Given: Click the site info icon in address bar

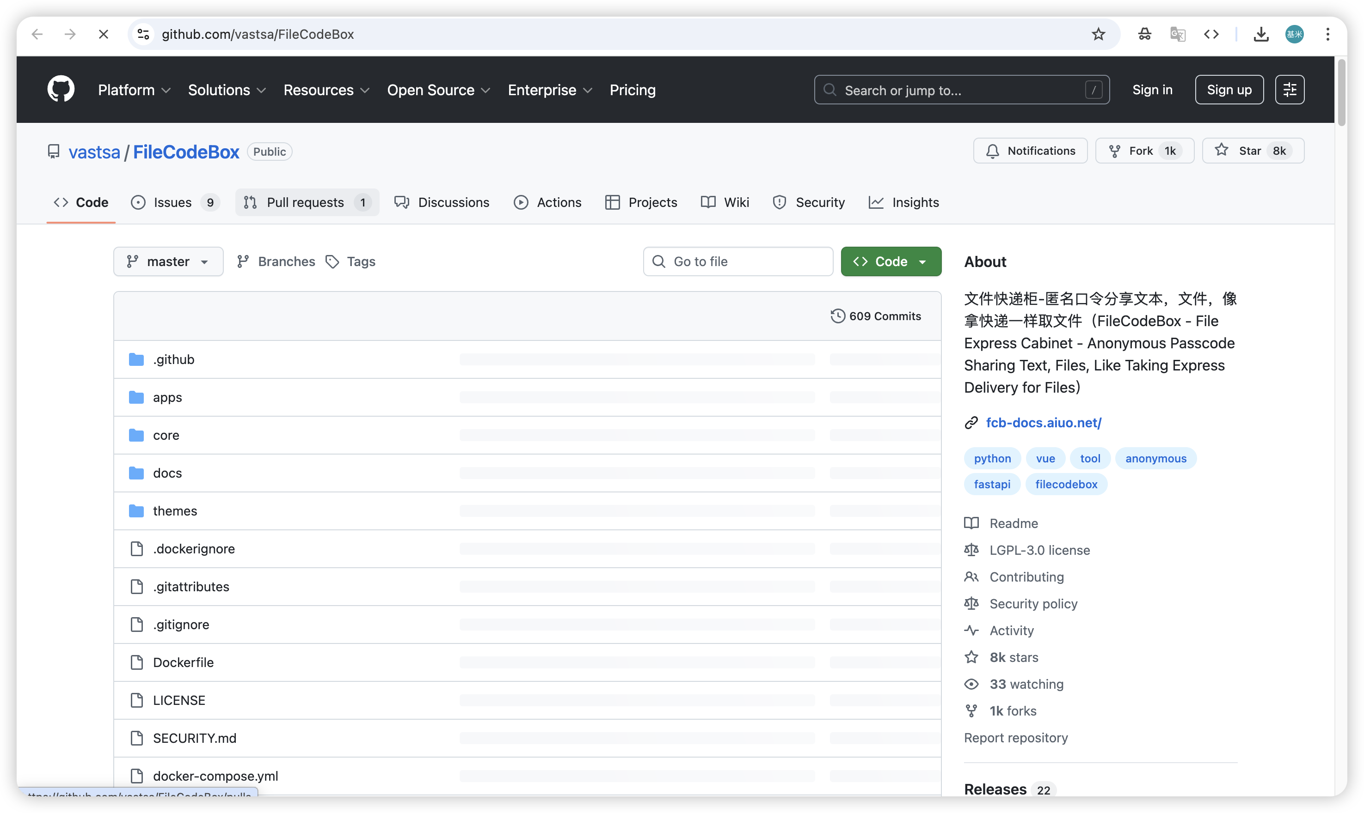Looking at the screenshot, I should [144, 35].
